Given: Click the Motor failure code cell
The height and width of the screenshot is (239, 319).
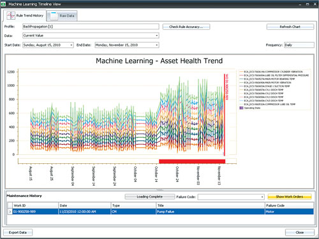Looking at the screenshot, I should (289, 212).
